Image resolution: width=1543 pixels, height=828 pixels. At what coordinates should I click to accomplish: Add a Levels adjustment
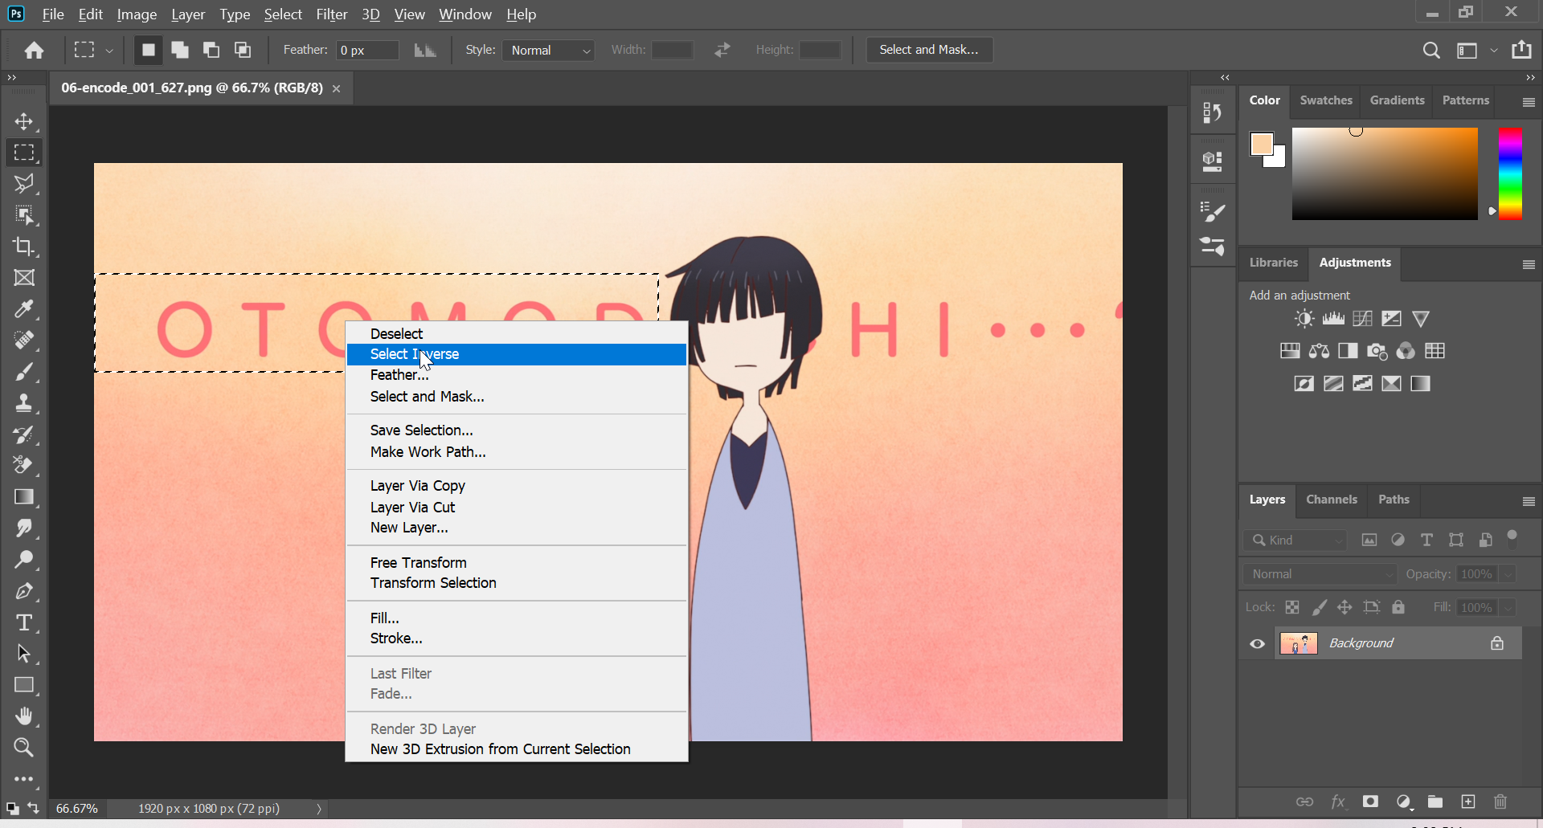click(x=1333, y=319)
